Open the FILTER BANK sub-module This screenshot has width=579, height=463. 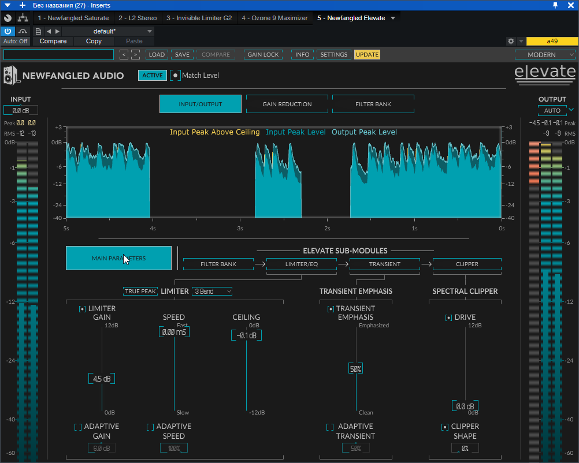[218, 264]
